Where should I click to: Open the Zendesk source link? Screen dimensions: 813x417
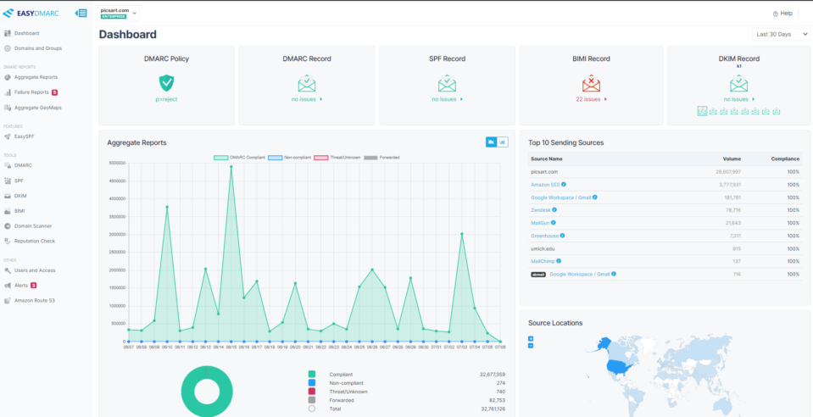point(540,210)
